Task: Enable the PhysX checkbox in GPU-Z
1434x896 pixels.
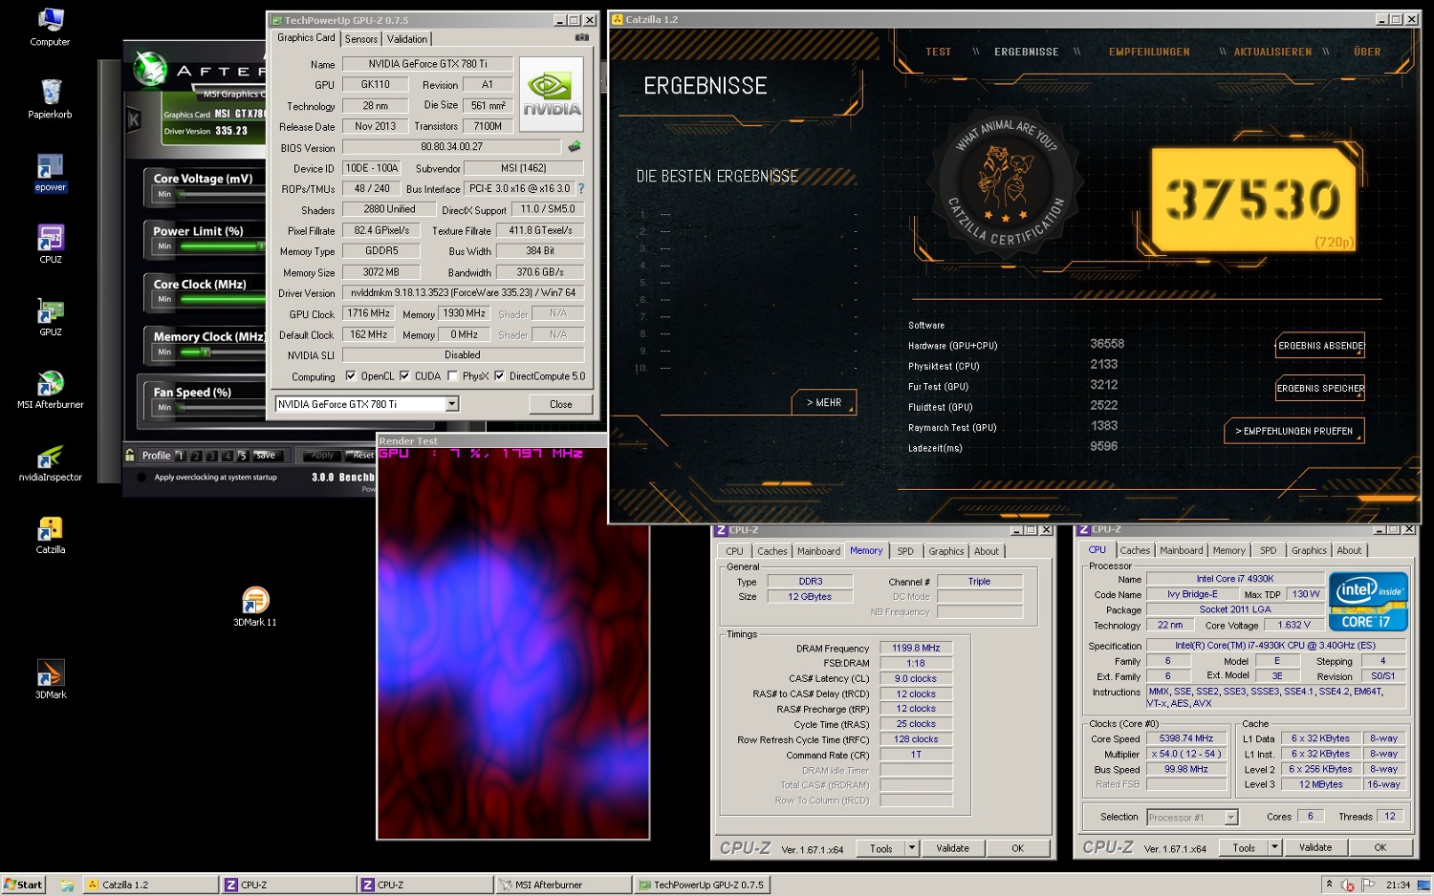Action: 452,376
